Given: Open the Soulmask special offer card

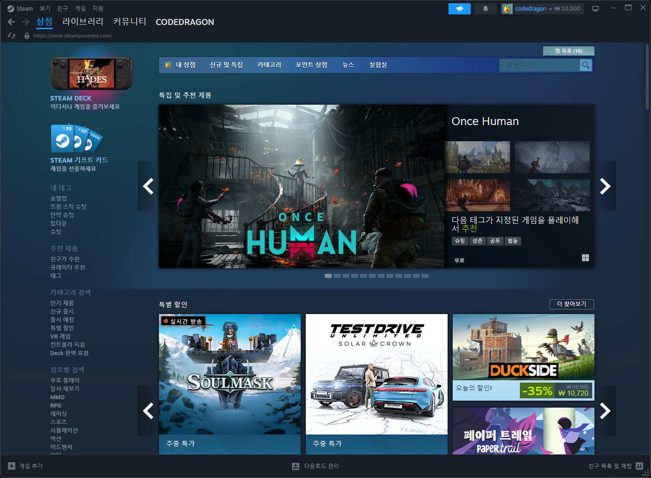Looking at the screenshot, I should pos(230,384).
